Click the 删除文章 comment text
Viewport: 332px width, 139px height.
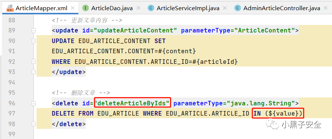tap(83, 93)
